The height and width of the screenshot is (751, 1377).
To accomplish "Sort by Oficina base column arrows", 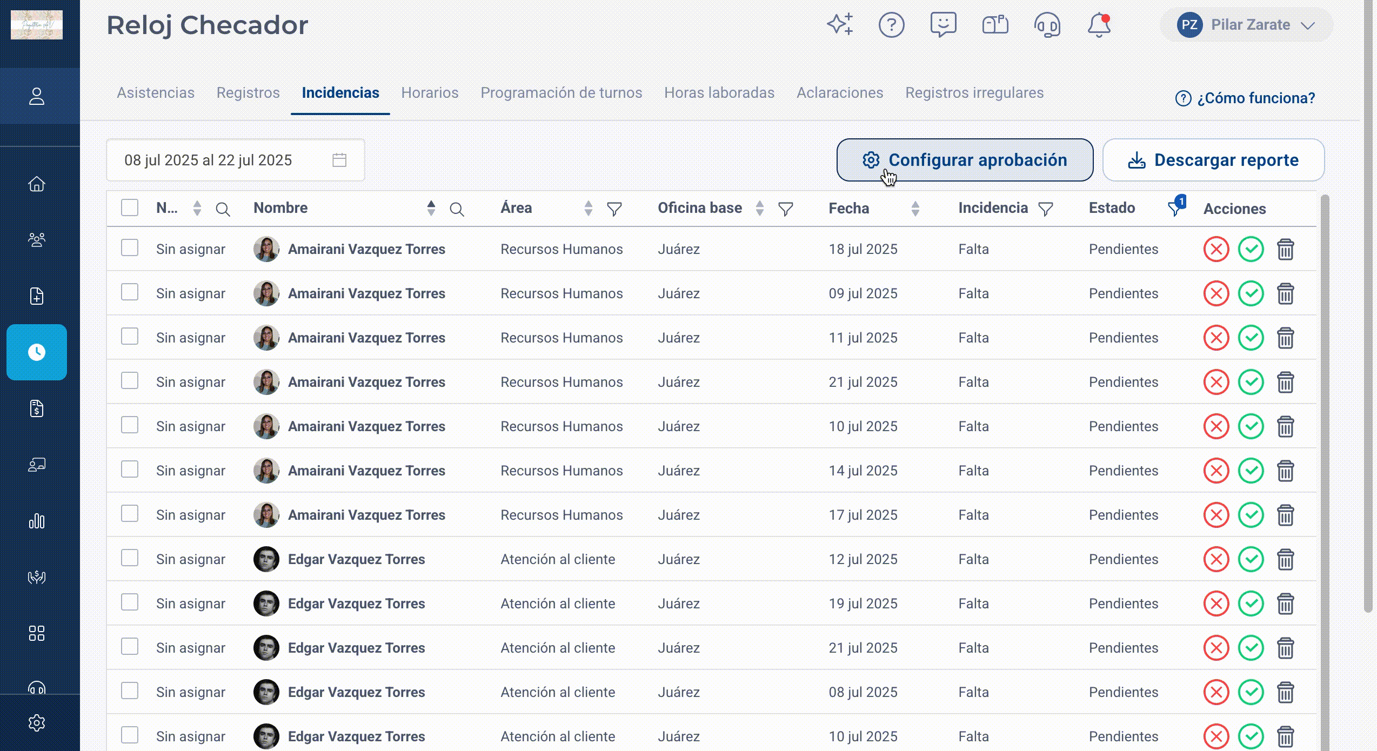I will click(x=760, y=209).
